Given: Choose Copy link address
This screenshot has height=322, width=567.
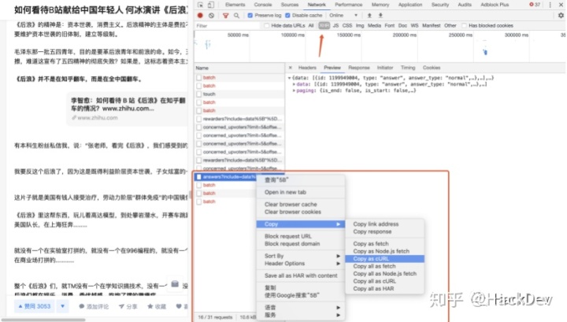Looking at the screenshot, I should pos(384,224).
